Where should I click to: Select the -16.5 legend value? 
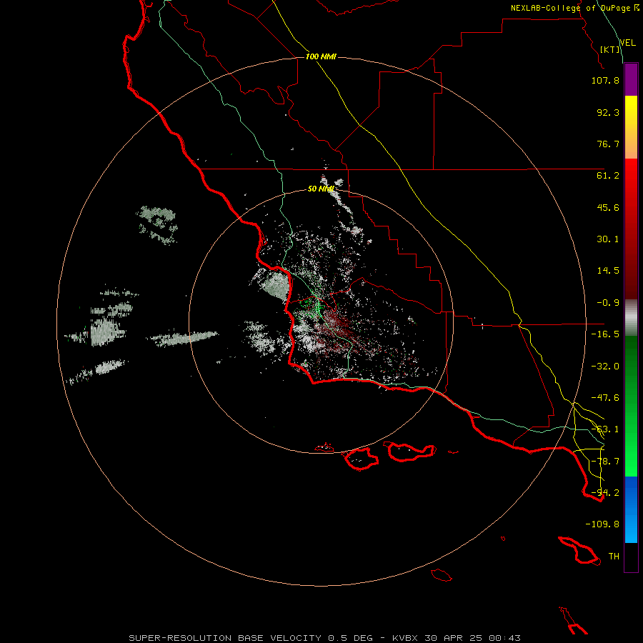point(605,334)
